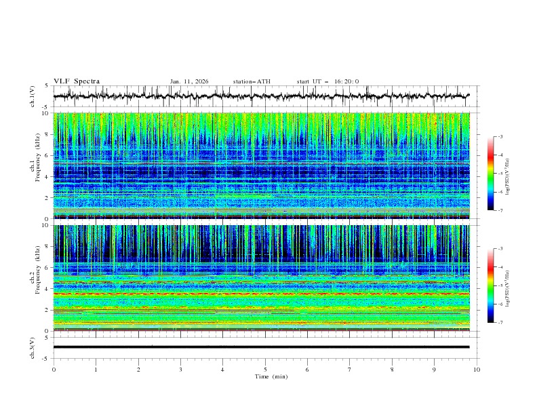Click ch.2 color bar "log(PSD)(V²/Hz)" label
The width and height of the screenshot is (537, 415).
508,289
